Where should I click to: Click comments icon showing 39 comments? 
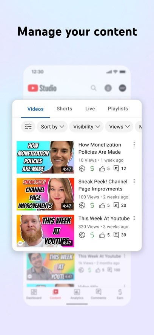point(116,235)
